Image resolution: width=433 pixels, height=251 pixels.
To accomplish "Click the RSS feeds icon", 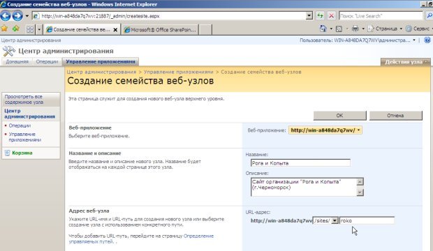I will [x=339, y=29].
